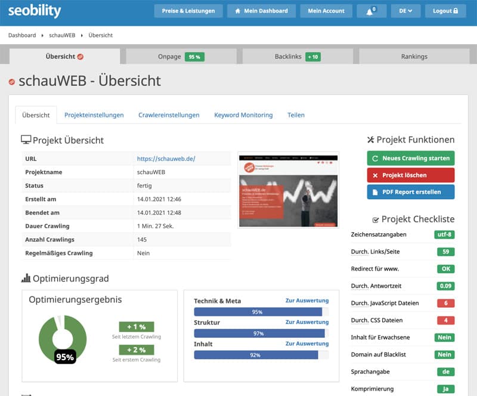Click the red 4 badge for CSS Dateien
Viewport: 477px width, 396px height.
coord(445,320)
